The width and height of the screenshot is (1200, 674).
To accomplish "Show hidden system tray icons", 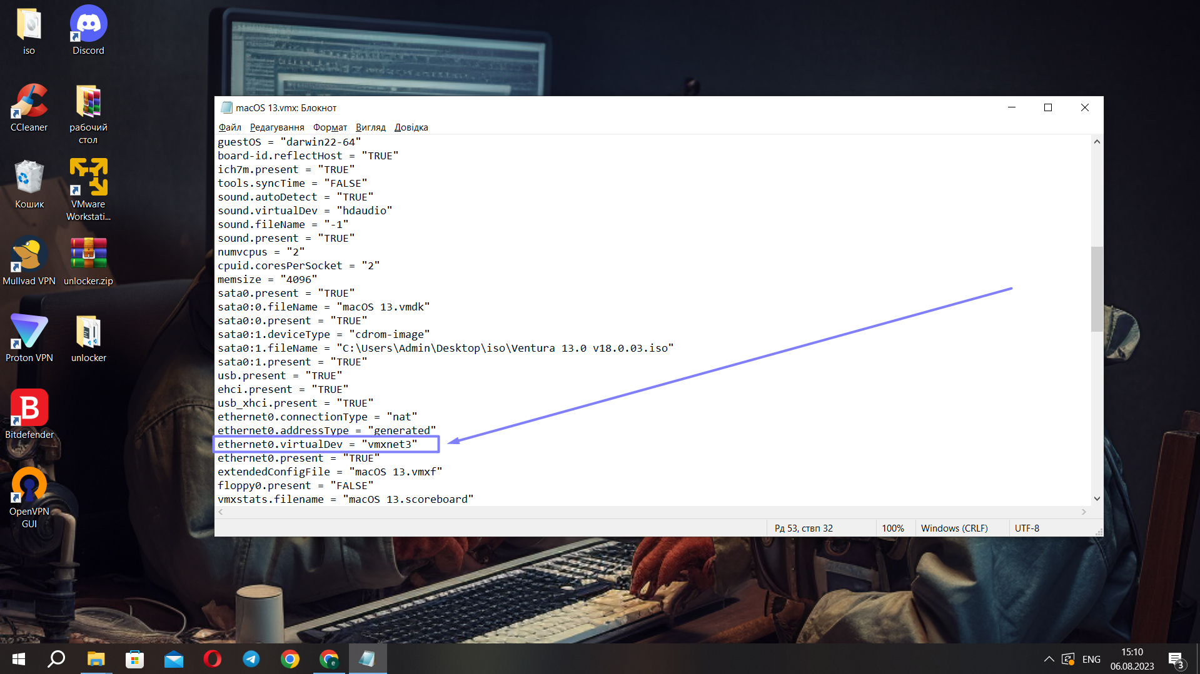I will tap(1049, 659).
